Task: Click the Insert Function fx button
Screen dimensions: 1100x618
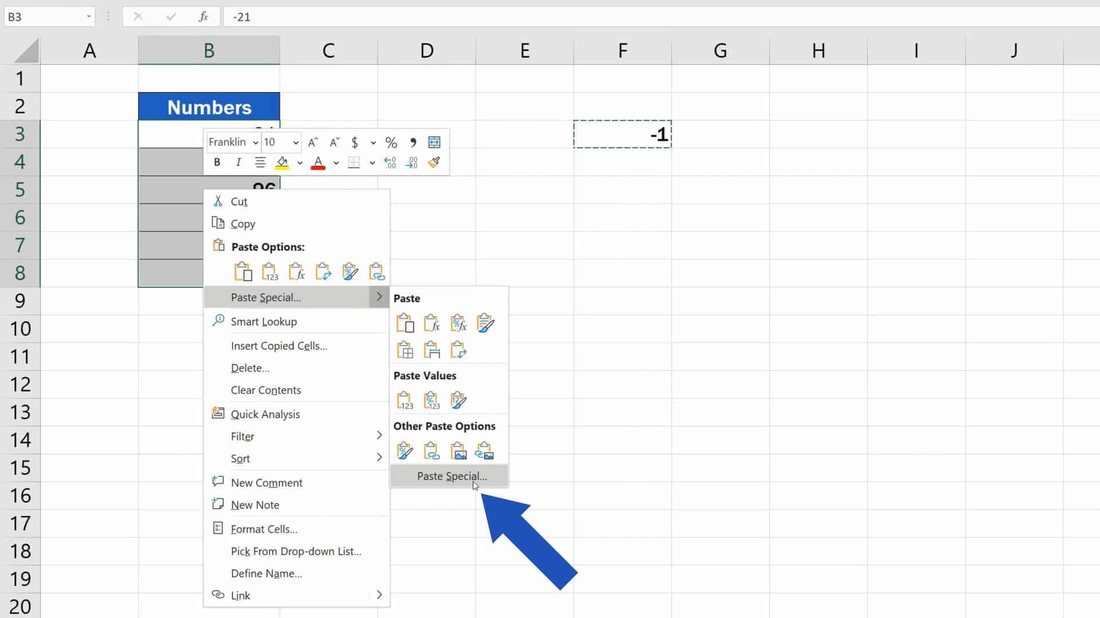Action: (203, 17)
